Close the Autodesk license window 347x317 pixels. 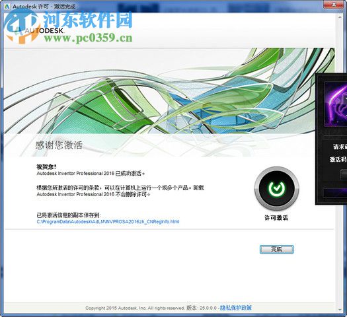coord(334,5)
